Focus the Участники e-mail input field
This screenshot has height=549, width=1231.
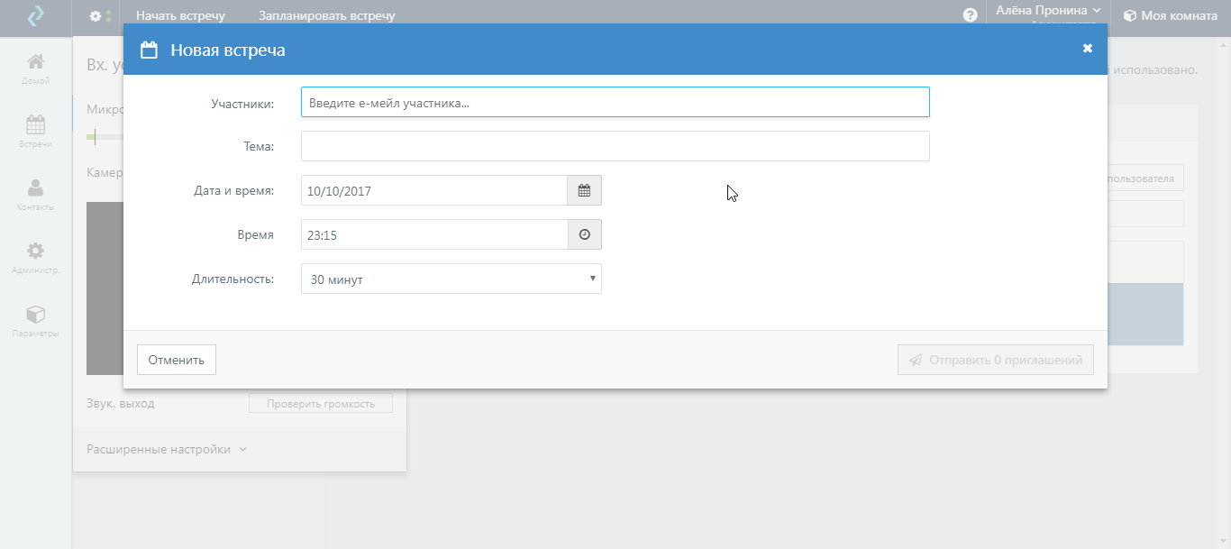(x=615, y=103)
